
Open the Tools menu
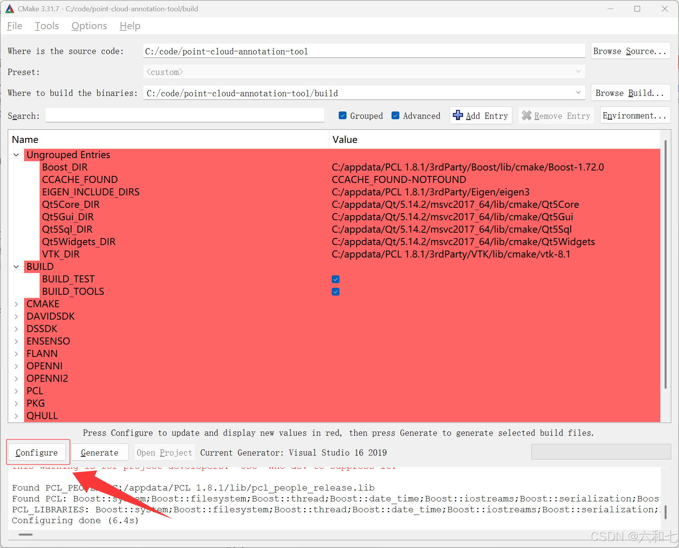pos(47,26)
